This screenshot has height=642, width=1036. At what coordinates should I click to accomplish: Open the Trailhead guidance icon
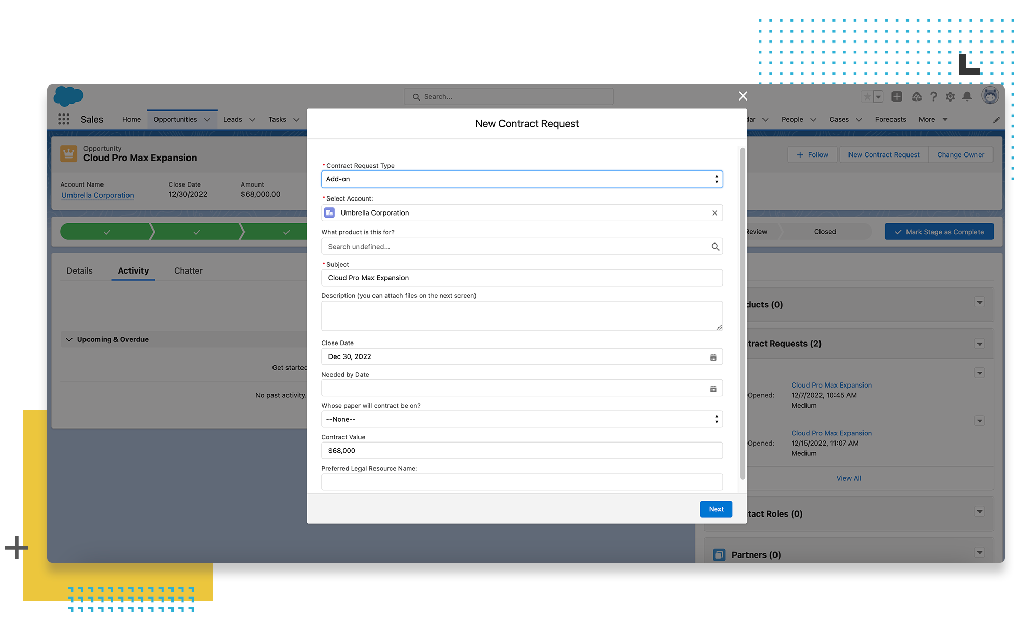click(916, 96)
